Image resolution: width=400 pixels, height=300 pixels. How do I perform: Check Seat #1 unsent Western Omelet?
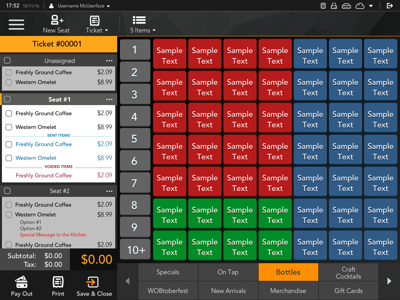(9, 127)
